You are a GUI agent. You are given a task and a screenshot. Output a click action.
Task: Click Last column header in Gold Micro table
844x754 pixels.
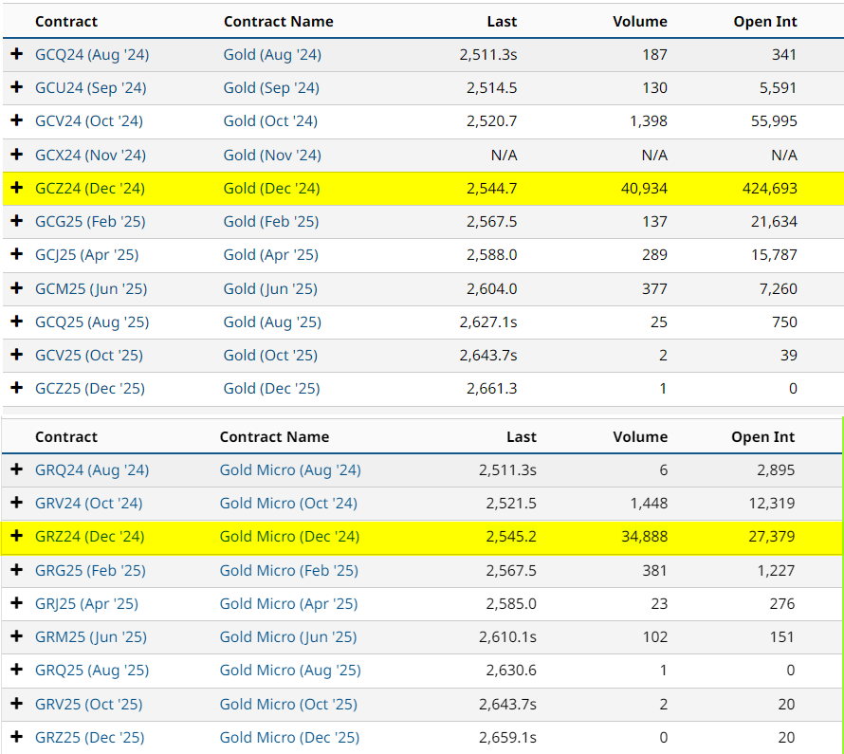coord(521,436)
